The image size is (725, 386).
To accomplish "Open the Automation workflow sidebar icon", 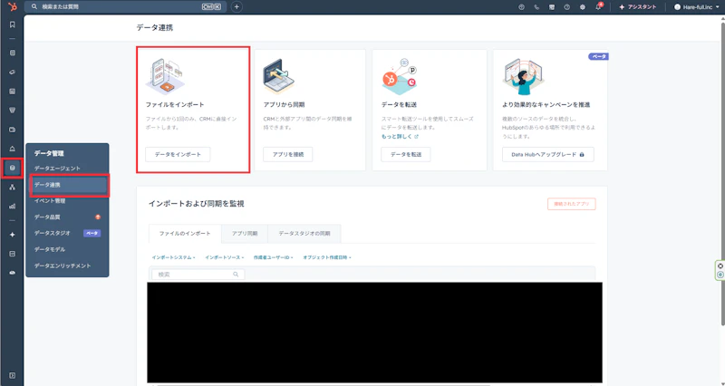I will click(13, 188).
